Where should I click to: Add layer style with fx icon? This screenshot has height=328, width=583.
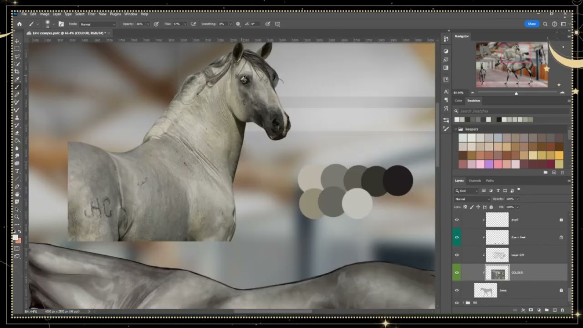523,310
